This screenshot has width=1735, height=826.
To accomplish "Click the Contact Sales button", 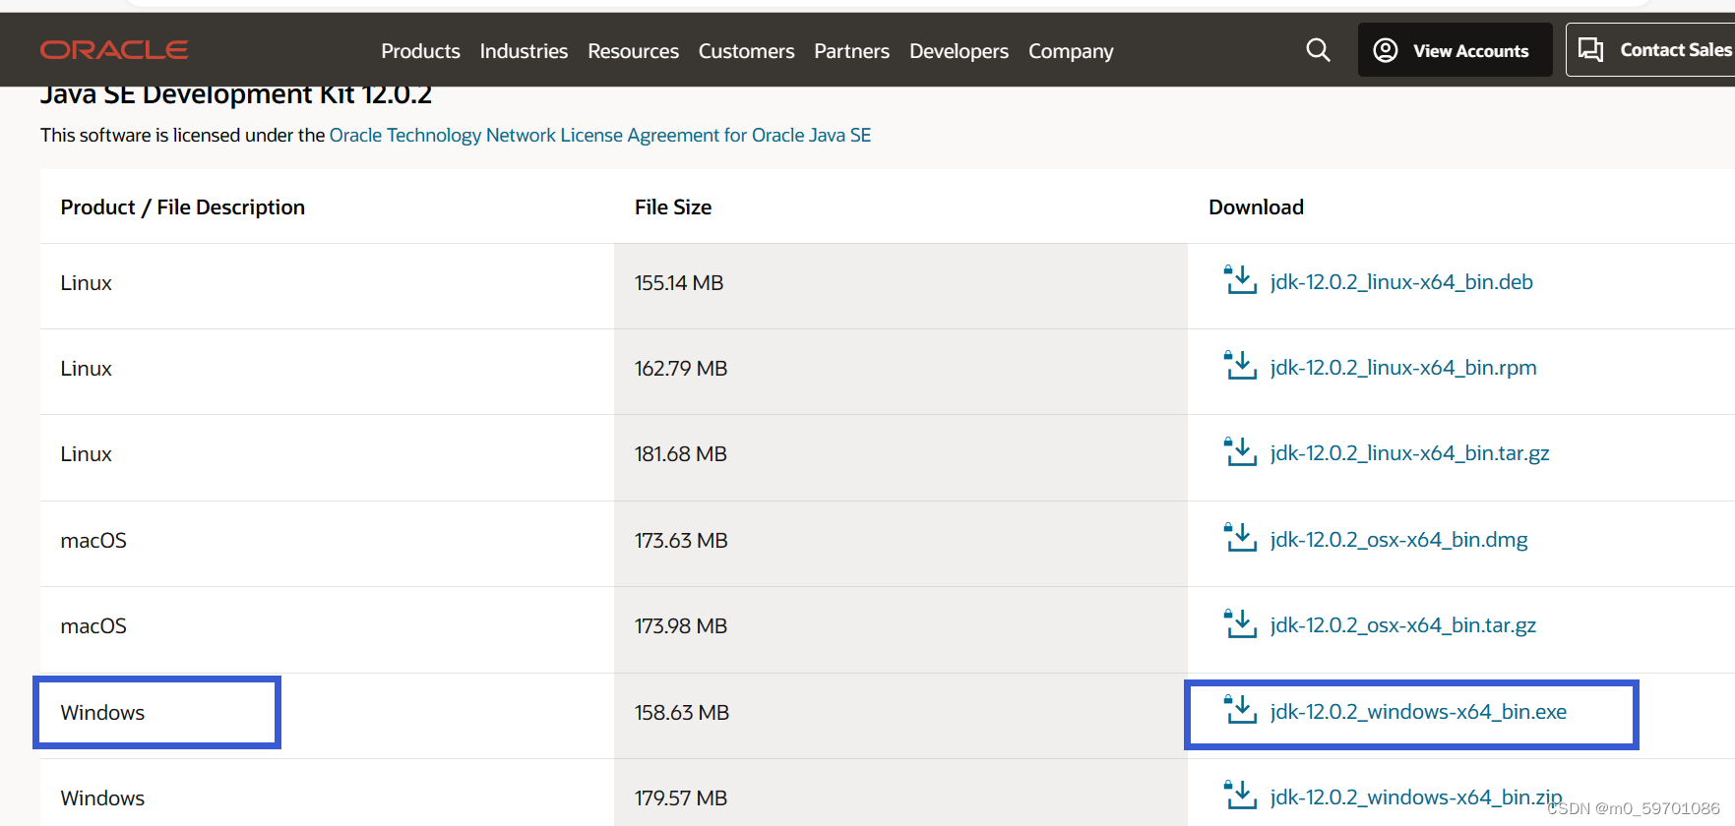I will (1650, 50).
